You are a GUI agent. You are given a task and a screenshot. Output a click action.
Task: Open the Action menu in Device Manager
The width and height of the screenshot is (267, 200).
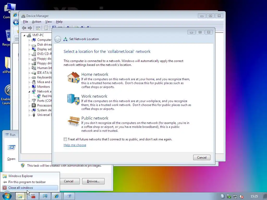tap(37, 22)
